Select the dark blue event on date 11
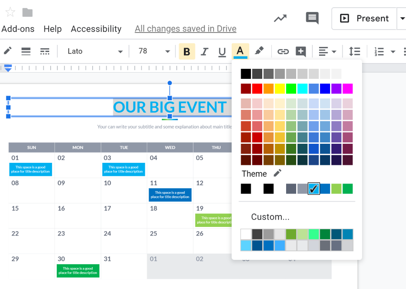The image size is (406, 289). coord(170,195)
